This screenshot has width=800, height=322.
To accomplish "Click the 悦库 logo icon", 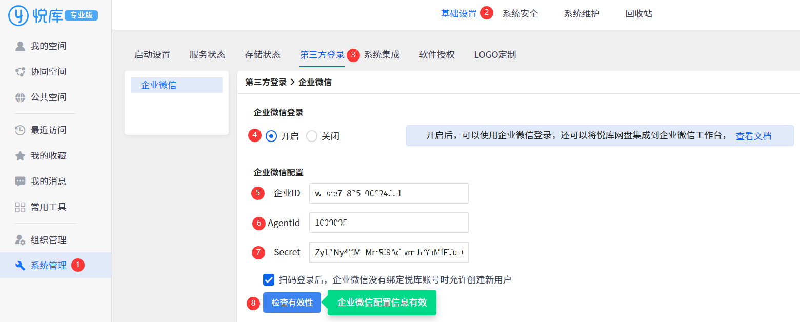I will tap(19, 15).
